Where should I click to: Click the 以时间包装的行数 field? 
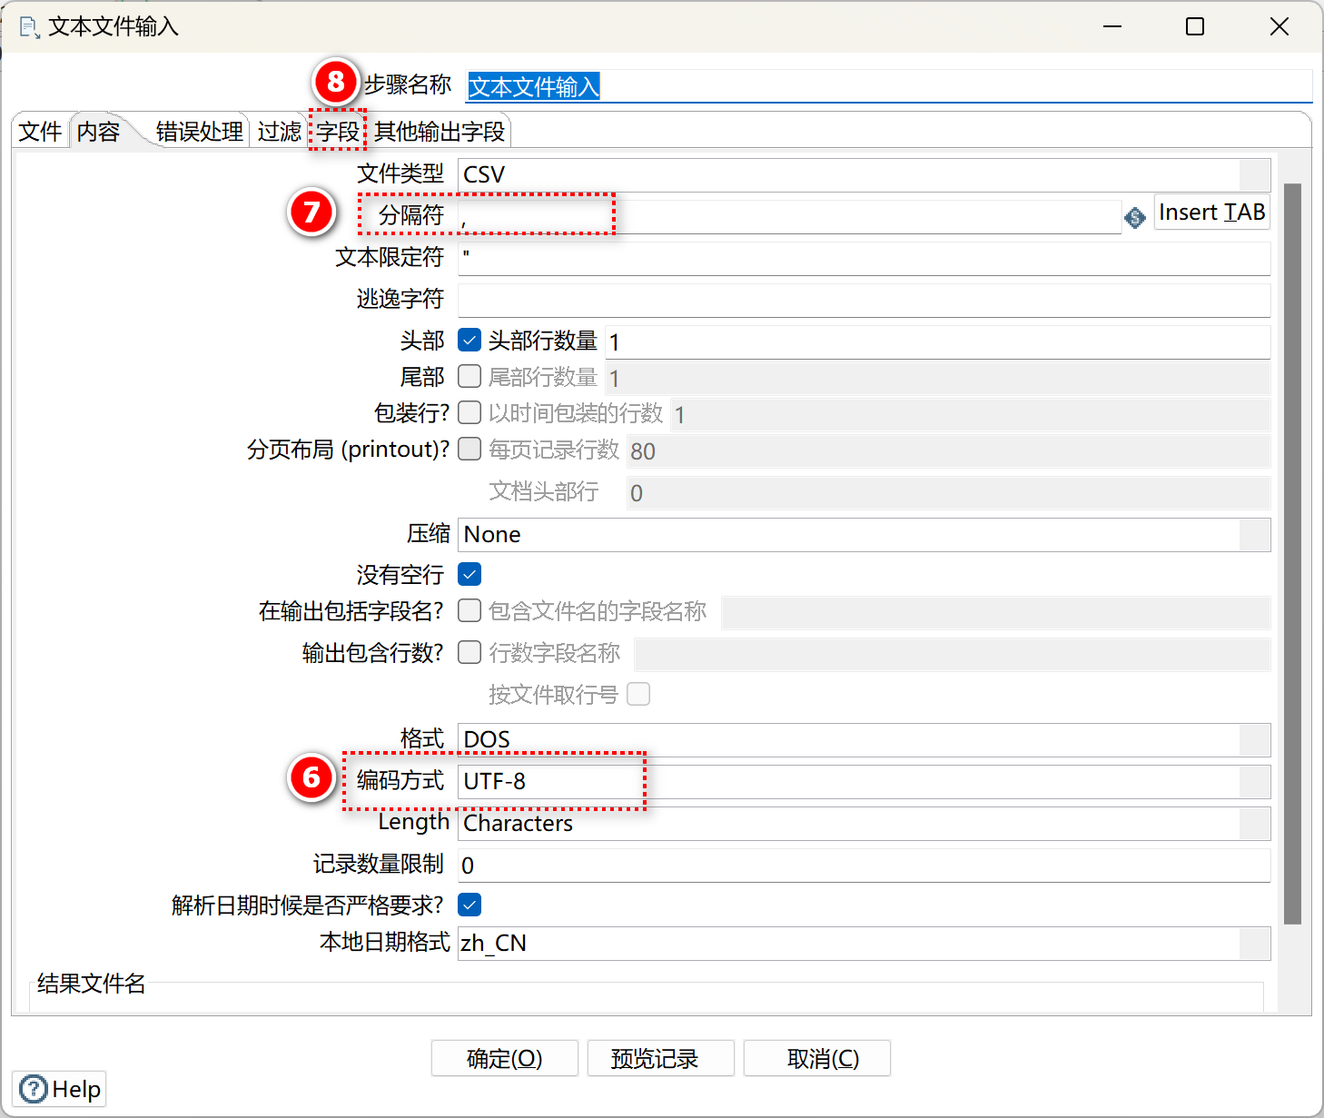[970, 414]
